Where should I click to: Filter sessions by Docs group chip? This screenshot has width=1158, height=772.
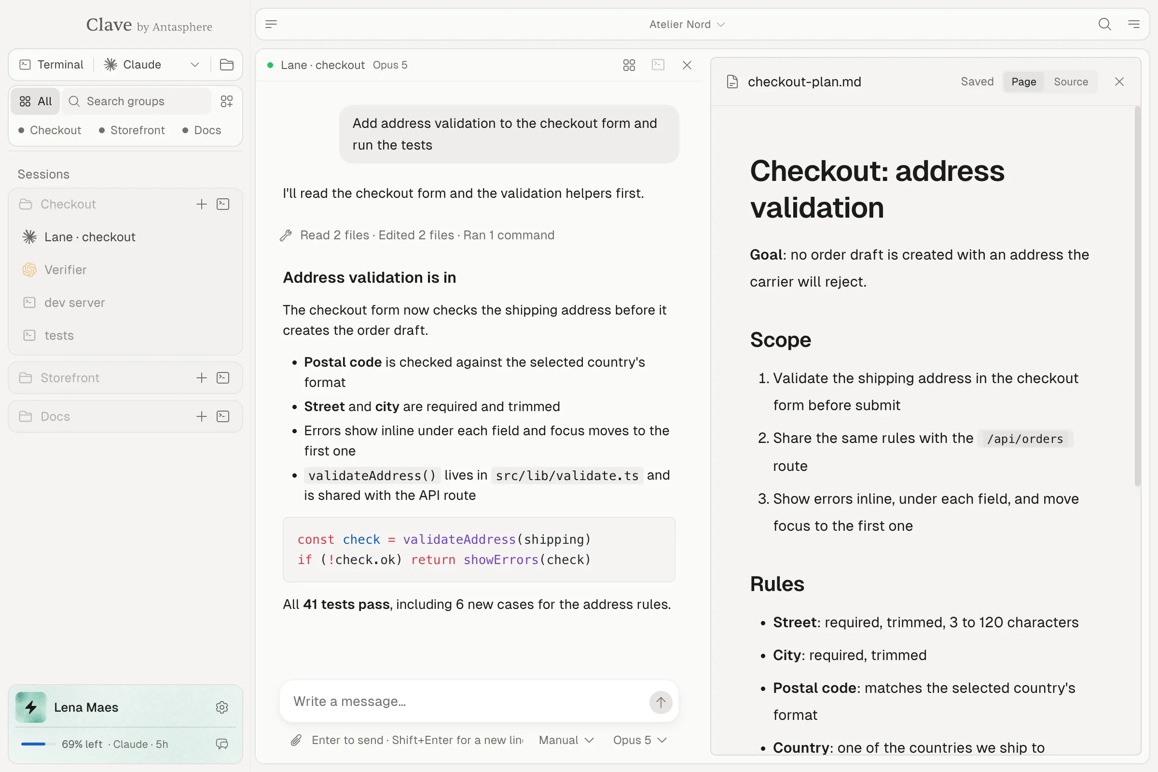(202, 130)
